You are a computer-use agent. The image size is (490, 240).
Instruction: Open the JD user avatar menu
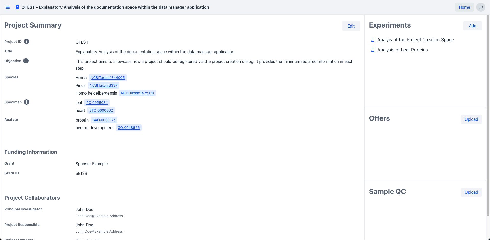481,7
